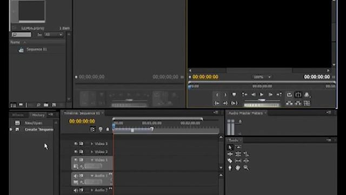
Task: Select New/Open history state
Action: click(34, 123)
